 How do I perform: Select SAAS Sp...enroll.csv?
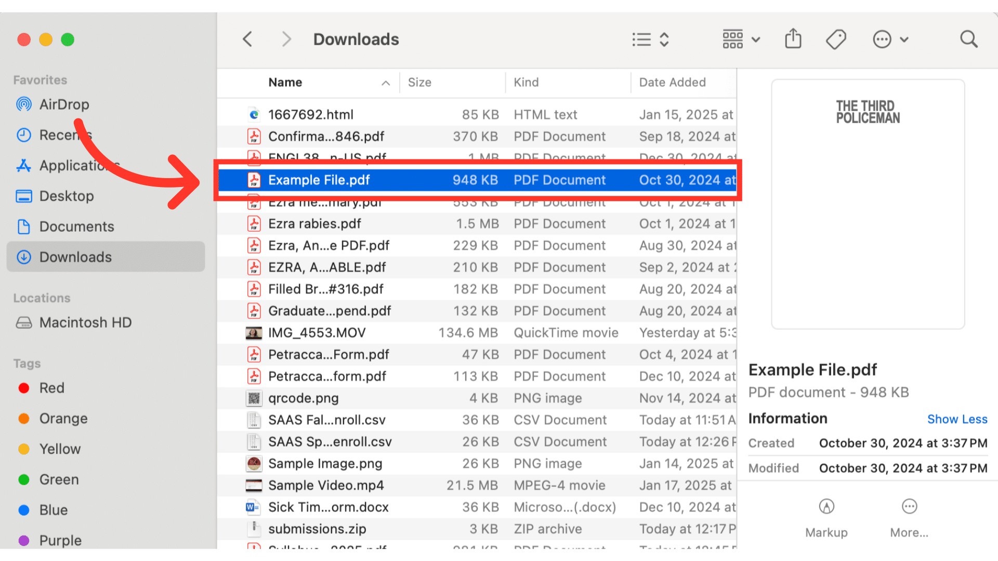(477, 442)
